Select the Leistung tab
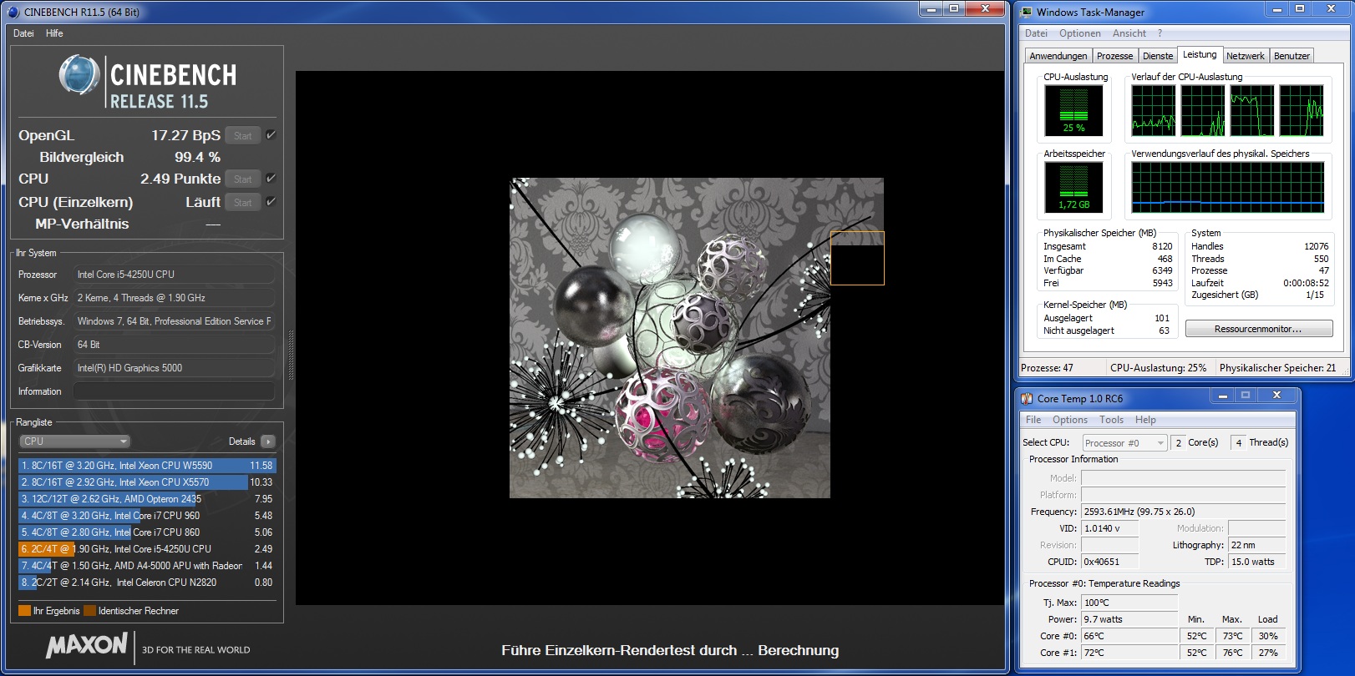 1200,54
